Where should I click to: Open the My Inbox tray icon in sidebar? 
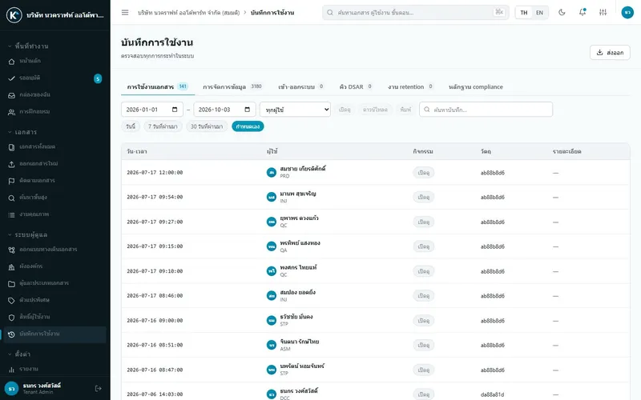11,95
